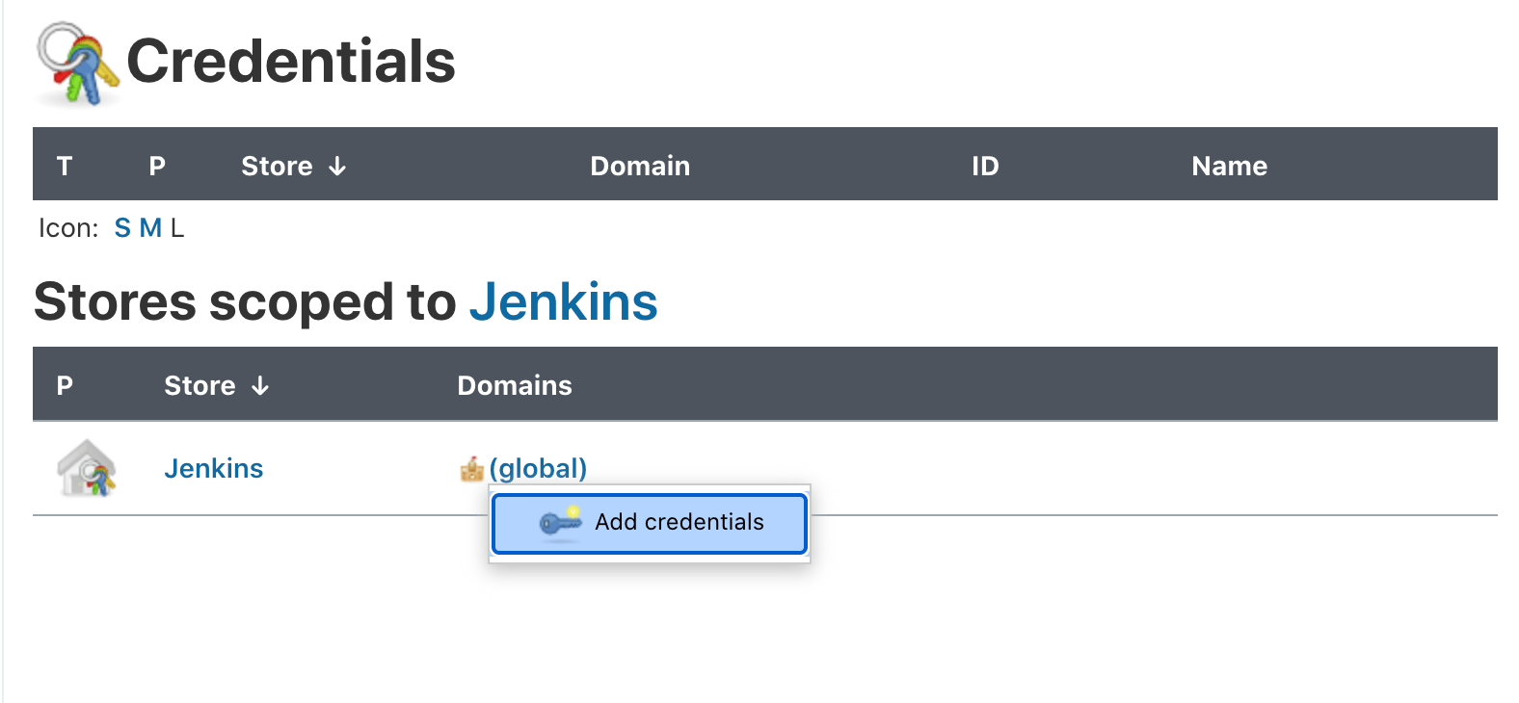Screen dimensions: 1519x703
Task: Sort the credentials table by ID
Action: (x=985, y=166)
